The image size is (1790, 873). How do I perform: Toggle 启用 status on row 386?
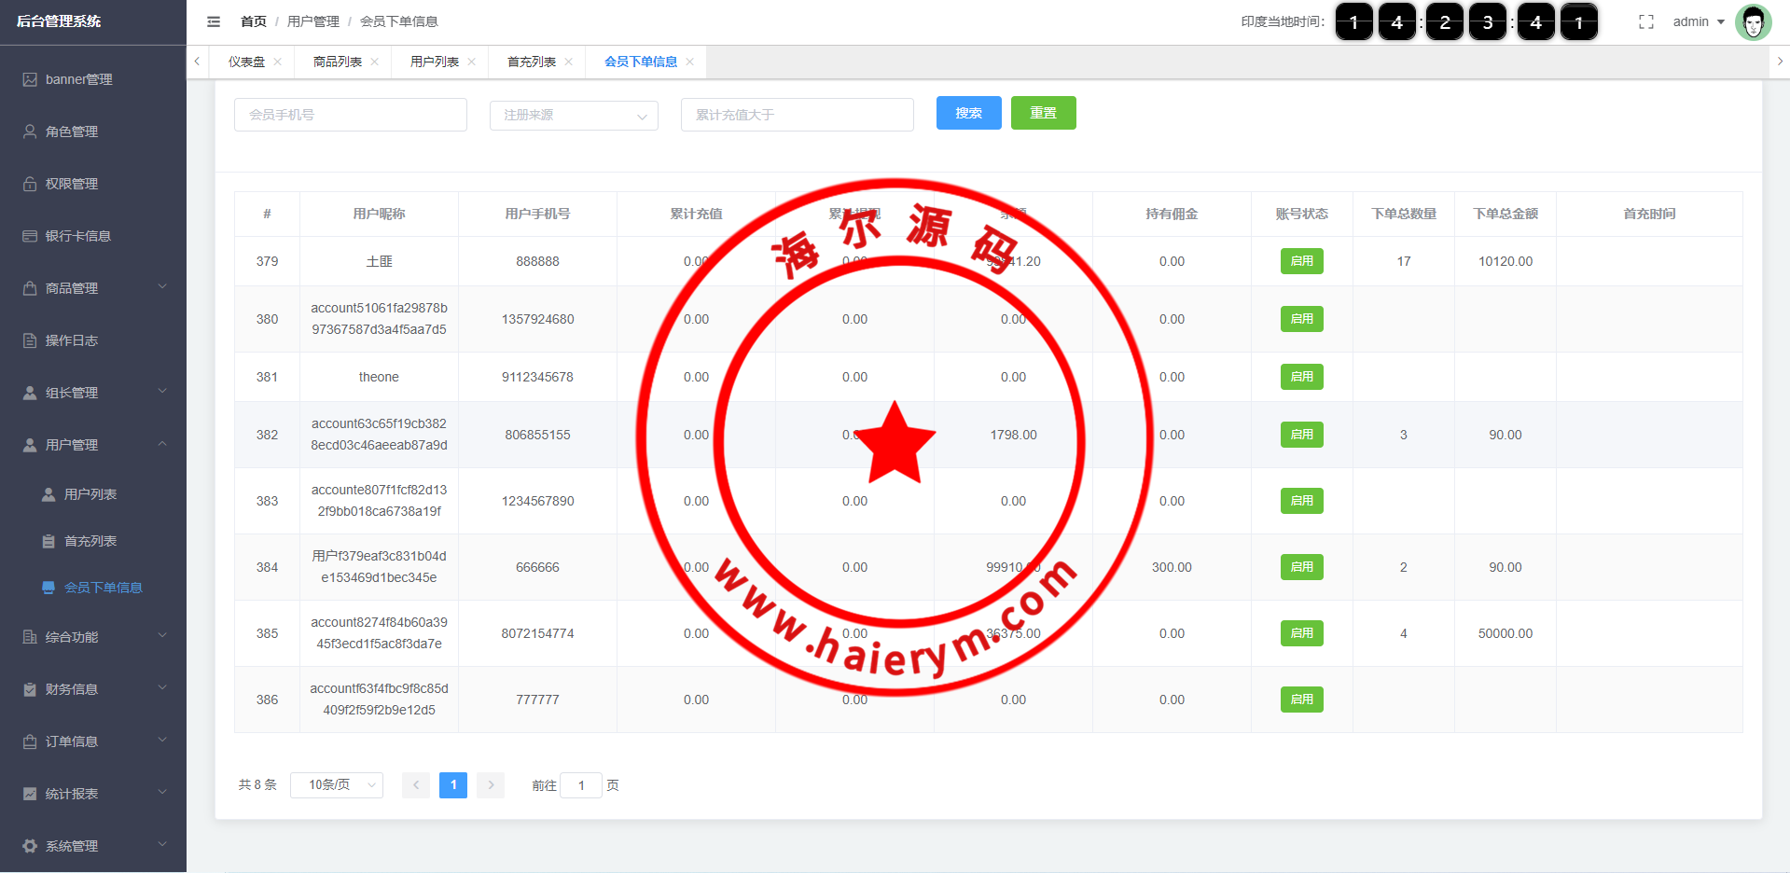pyautogui.click(x=1301, y=700)
